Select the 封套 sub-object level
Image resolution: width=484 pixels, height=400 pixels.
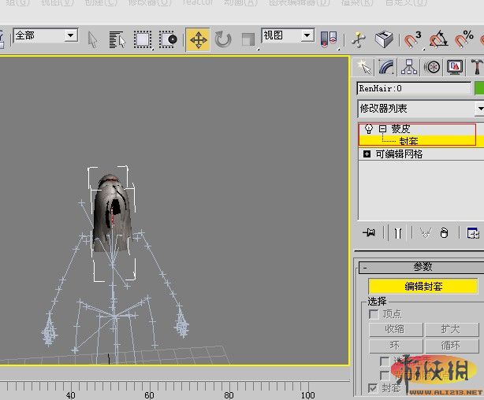pyautogui.click(x=408, y=142)
